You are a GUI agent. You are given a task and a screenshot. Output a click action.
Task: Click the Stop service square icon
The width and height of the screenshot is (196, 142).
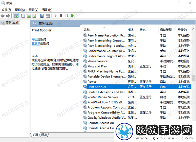click(61, 16)
